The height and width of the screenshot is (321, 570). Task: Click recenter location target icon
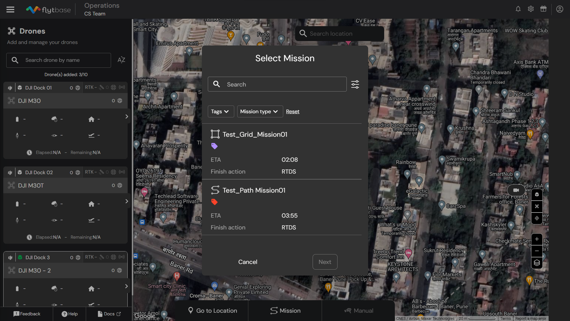[x=537, y=218]
